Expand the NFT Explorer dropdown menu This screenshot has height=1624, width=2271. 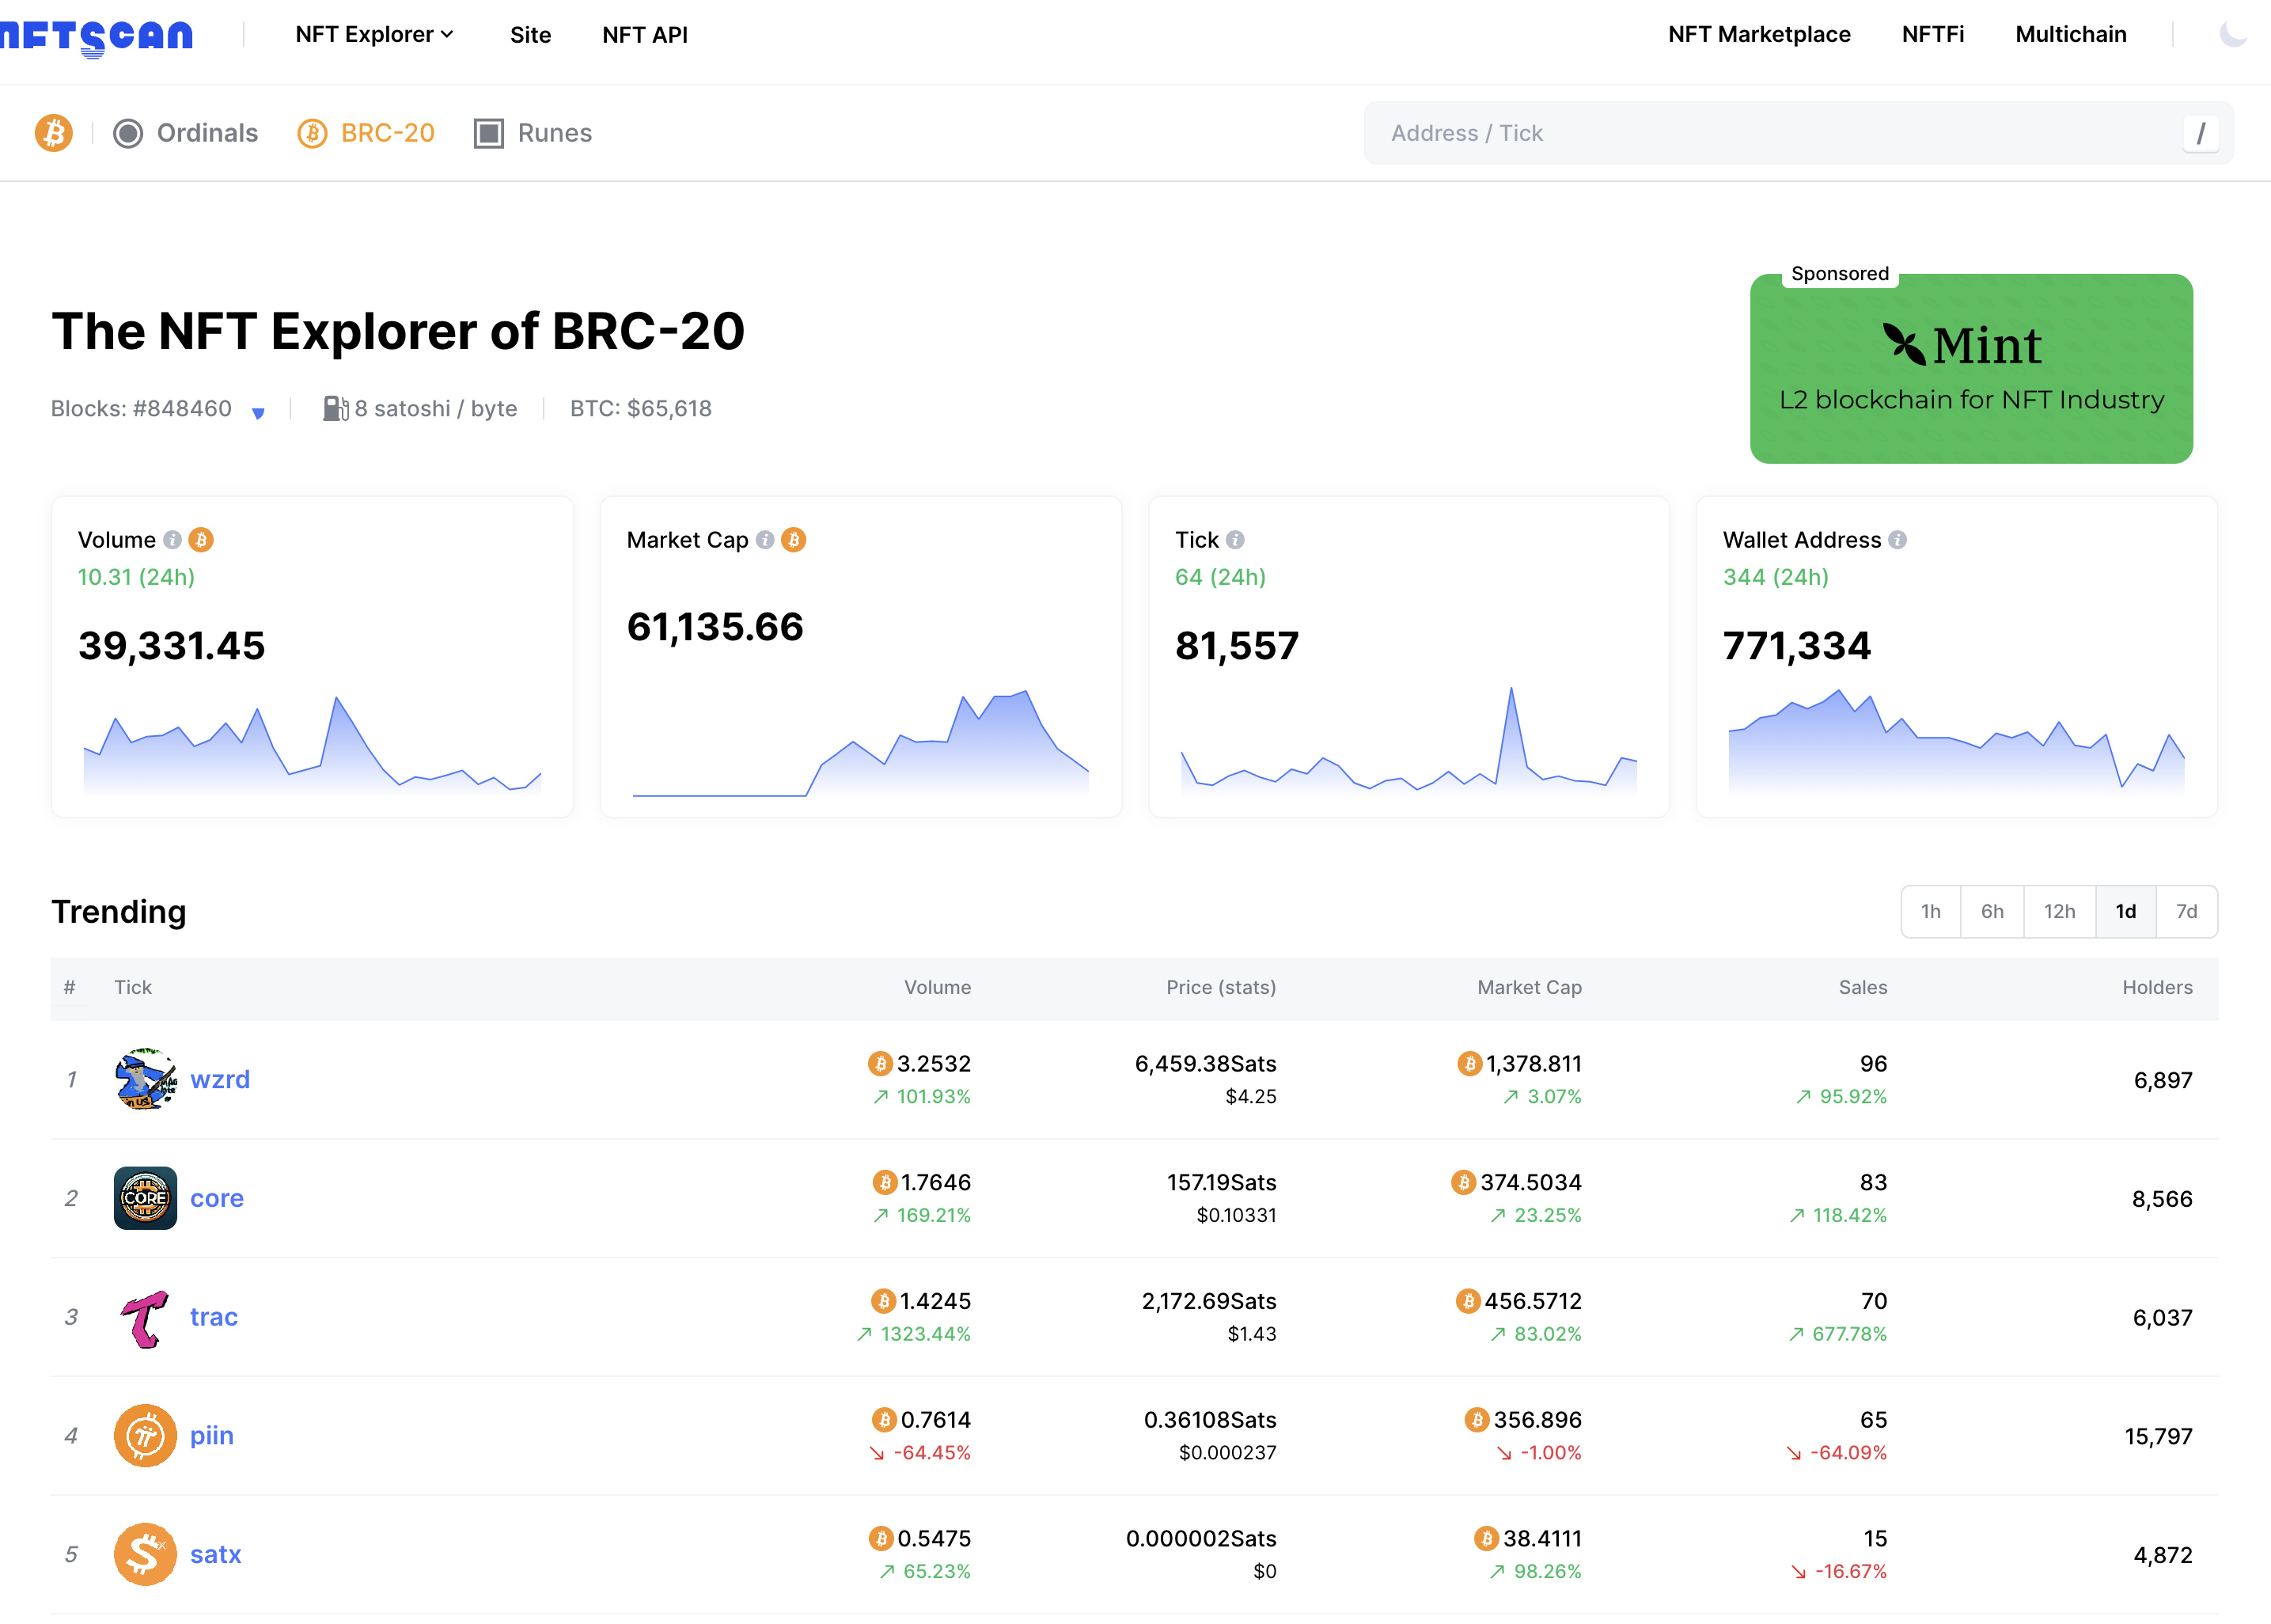click(x=375, y=34)
